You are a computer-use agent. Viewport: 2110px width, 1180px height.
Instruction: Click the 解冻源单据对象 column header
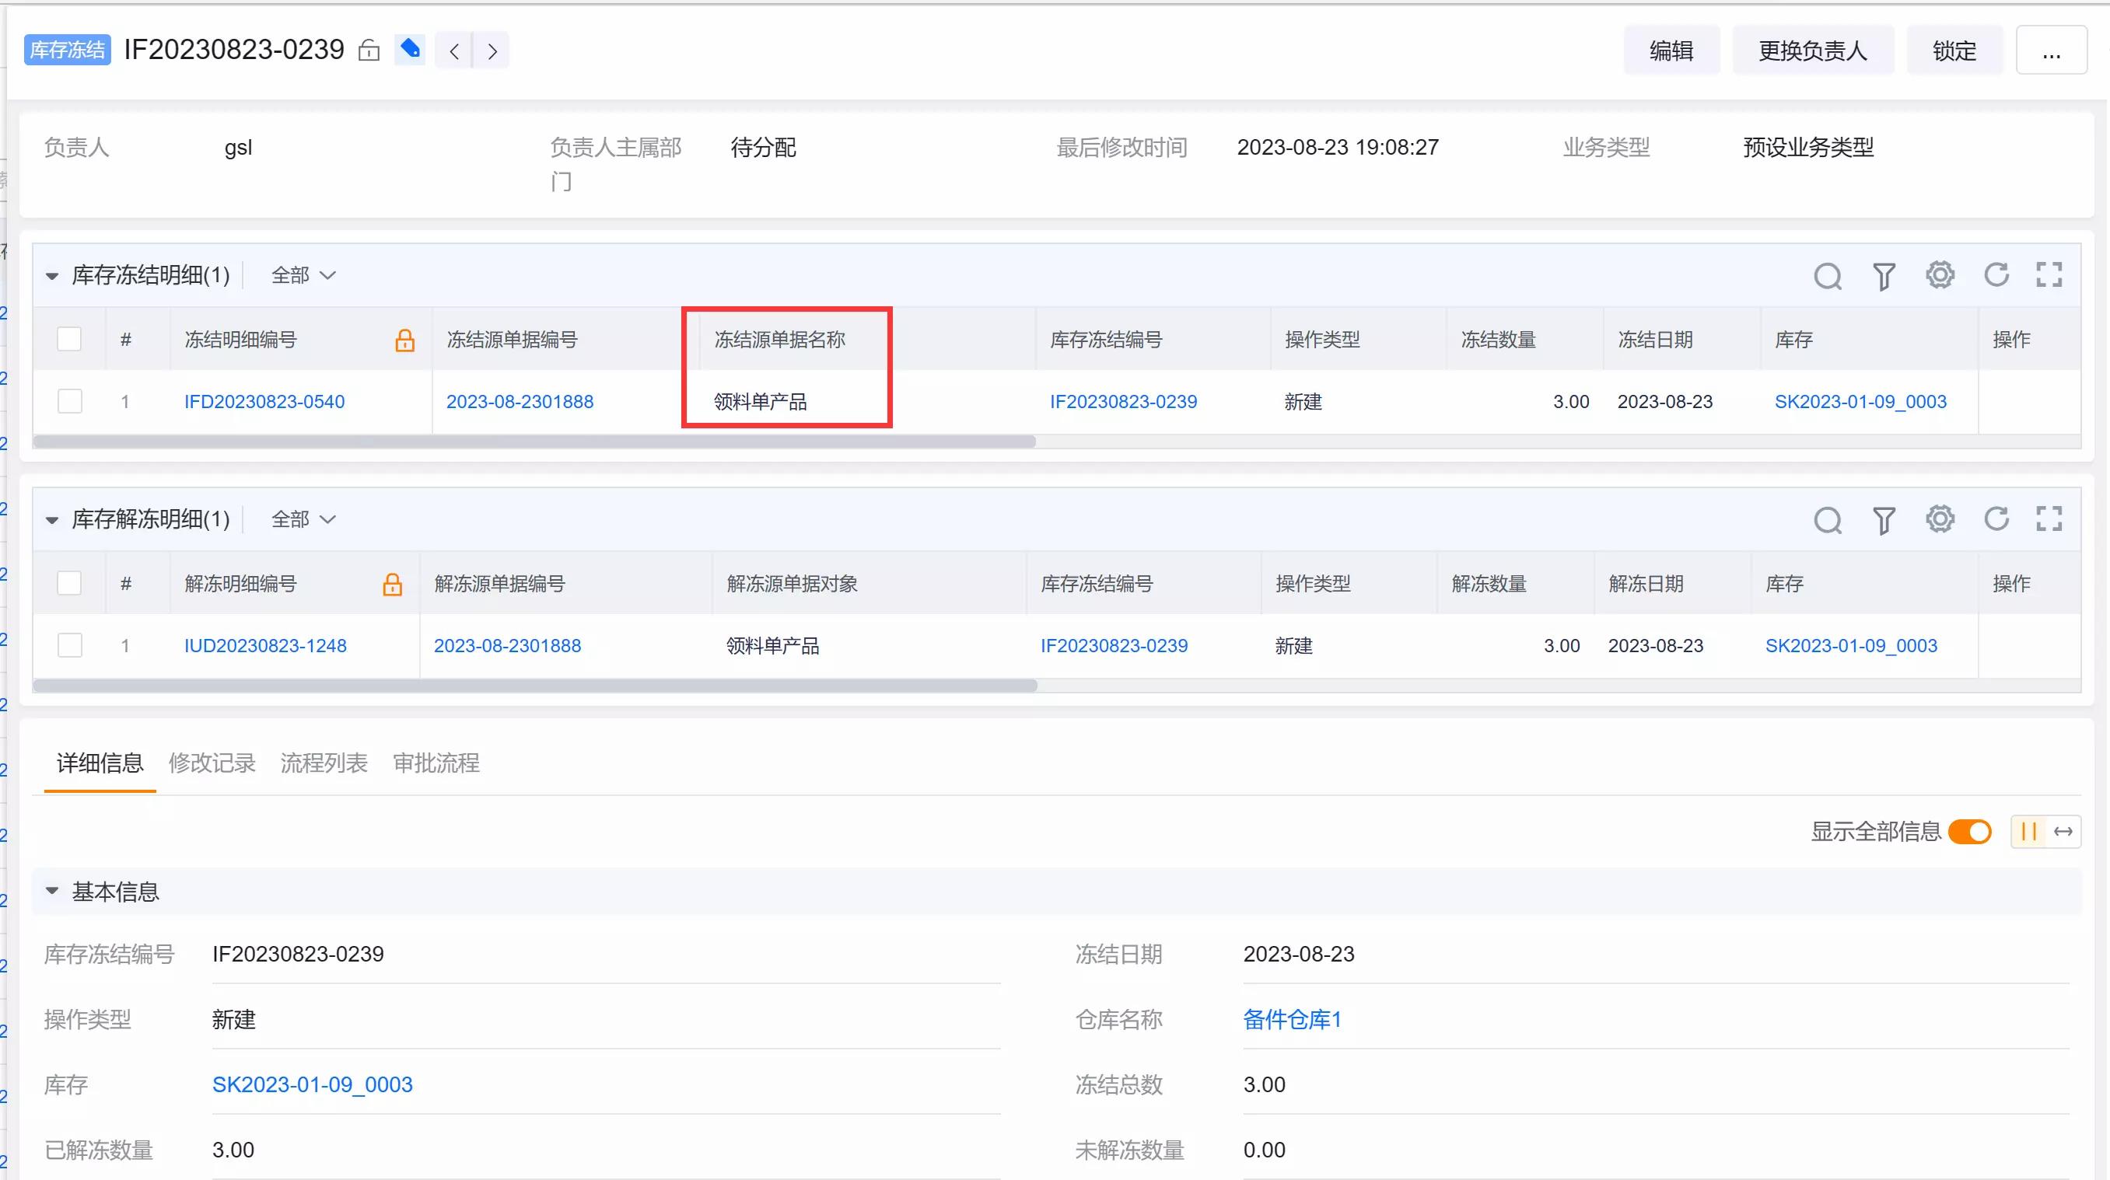(792, 583)
